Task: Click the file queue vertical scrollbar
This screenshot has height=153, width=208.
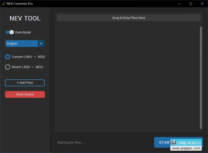Action: point(201,78)
